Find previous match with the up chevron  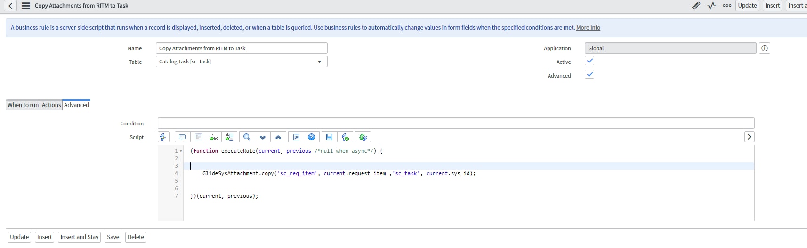(x=278, y=137)
